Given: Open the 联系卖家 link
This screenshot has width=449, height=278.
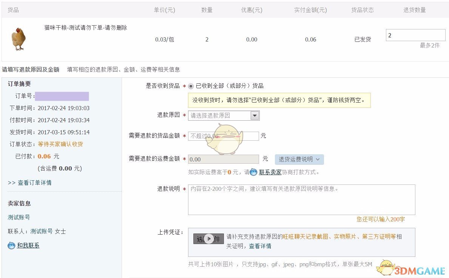Looking at the screenshot, I should pos(270,172).
